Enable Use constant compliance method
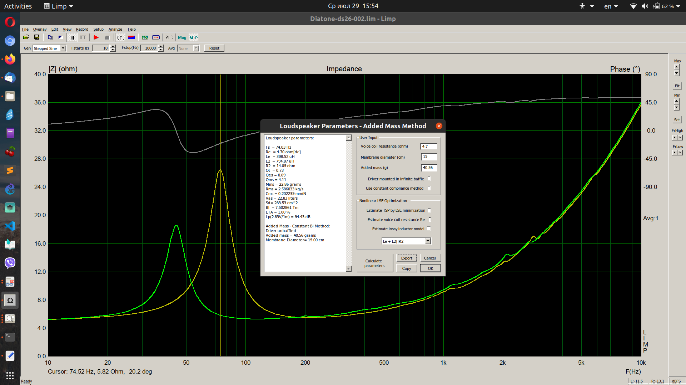686x385 pixels. click(429, 188)
